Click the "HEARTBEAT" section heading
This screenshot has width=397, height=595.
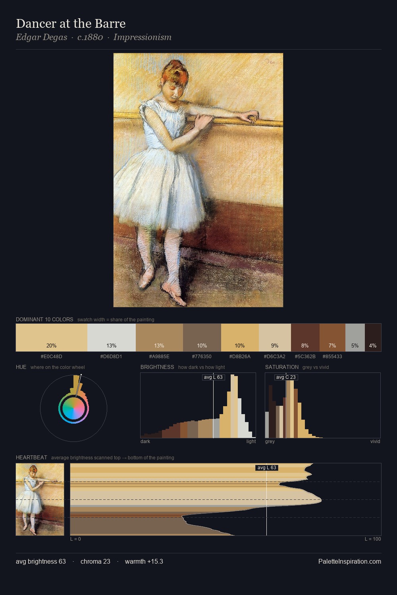point(31,457)
